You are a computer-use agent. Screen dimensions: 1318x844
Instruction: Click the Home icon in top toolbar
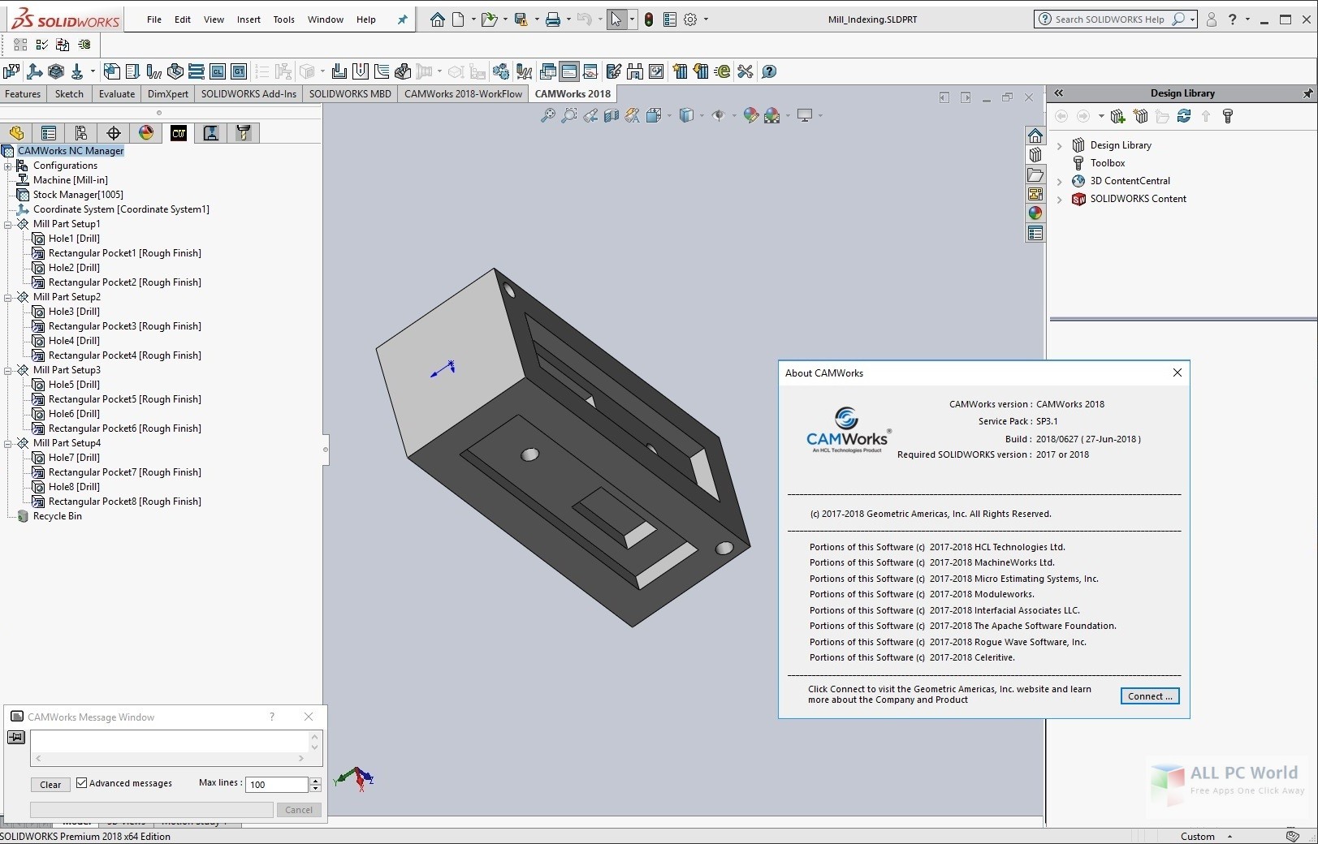click(x=438, y=19)
